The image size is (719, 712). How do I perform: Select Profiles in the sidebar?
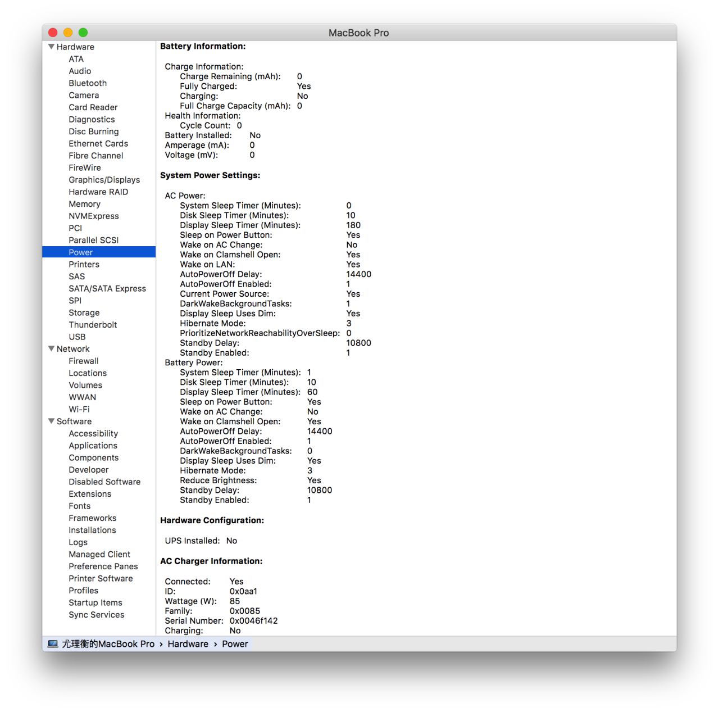click(x=84, y=591)
